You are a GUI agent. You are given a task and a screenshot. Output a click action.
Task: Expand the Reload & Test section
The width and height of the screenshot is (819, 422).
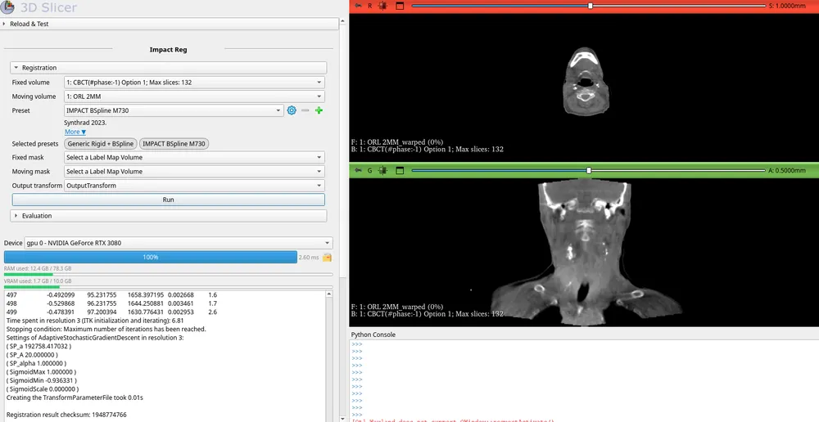pyautogui.click(x=170, y=24)
